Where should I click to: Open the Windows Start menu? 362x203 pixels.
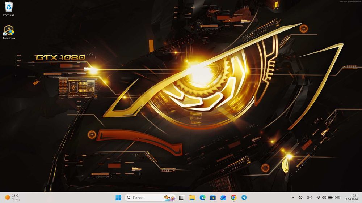[118, 198]
